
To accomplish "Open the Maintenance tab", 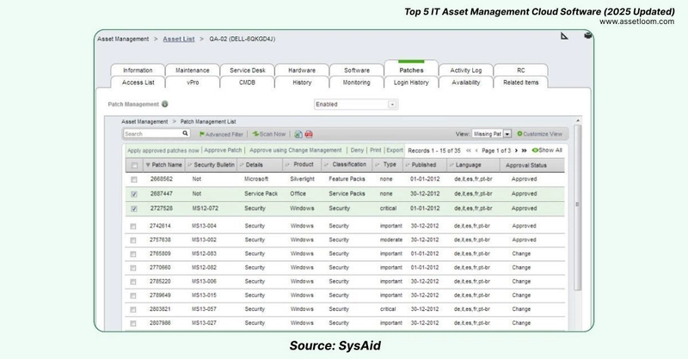I will point(192,70).
